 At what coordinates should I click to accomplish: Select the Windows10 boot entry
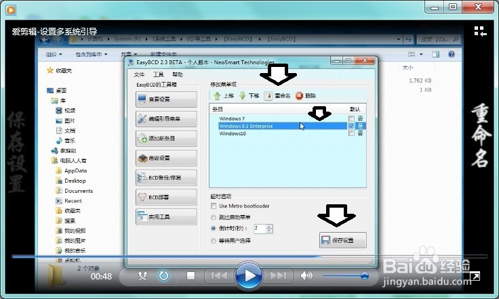(x=233, y=134)
